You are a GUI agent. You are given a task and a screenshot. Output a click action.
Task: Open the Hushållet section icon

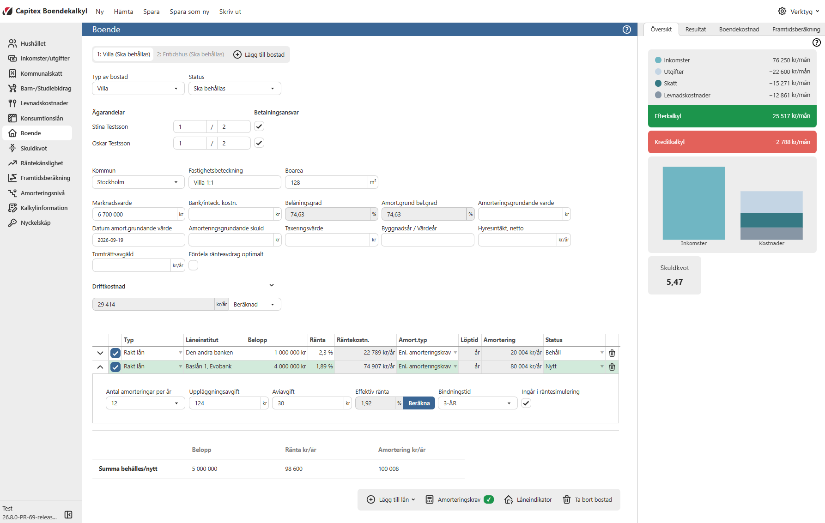(x=12, y=43)
